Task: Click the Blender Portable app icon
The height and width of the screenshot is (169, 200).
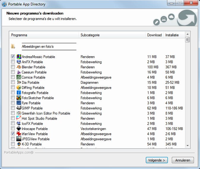Action: 19,67
